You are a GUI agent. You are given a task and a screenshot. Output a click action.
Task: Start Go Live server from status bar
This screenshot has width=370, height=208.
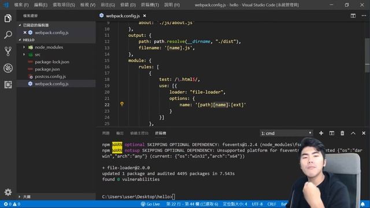click(x=150, y=204)
